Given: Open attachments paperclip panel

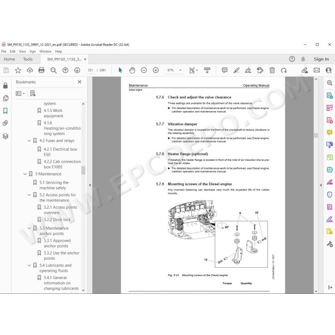Looking at the screenshot, I should 5,123.
